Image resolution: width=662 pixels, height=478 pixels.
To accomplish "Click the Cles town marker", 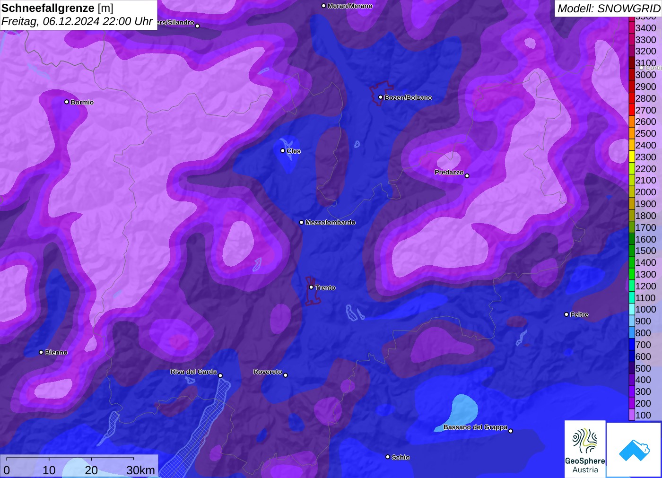I will coord(283,151).
